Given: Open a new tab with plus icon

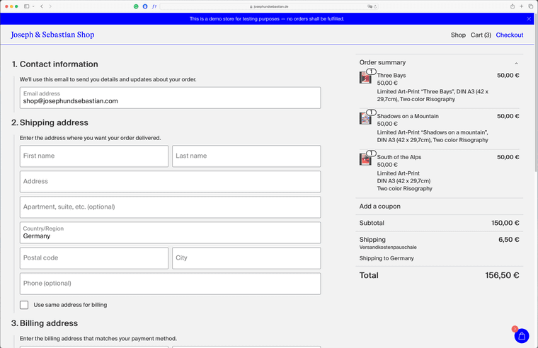Looking at the screenshot, I should click(x=522, y=6).
